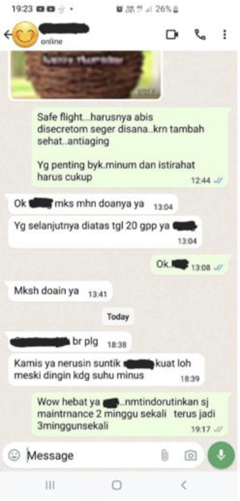This screenshot has width=240, height=501.
Task: Open the video thumbnail at the top of the chat
Action: (86, 75)
